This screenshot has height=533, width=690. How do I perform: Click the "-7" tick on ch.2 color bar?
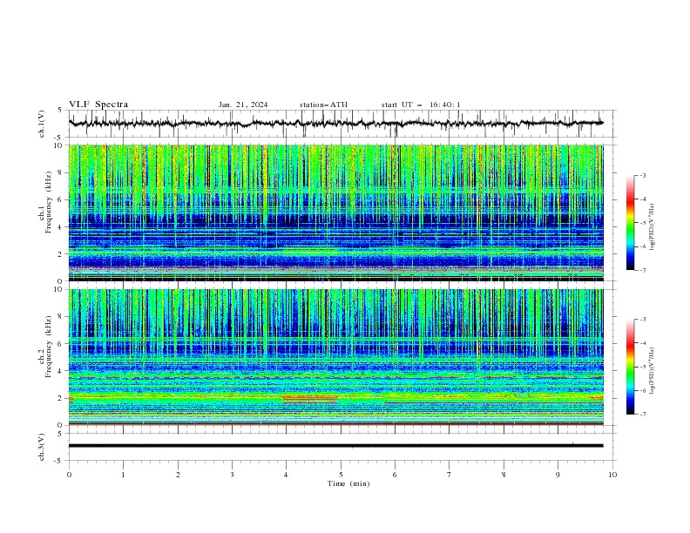[x=642, y=415]
